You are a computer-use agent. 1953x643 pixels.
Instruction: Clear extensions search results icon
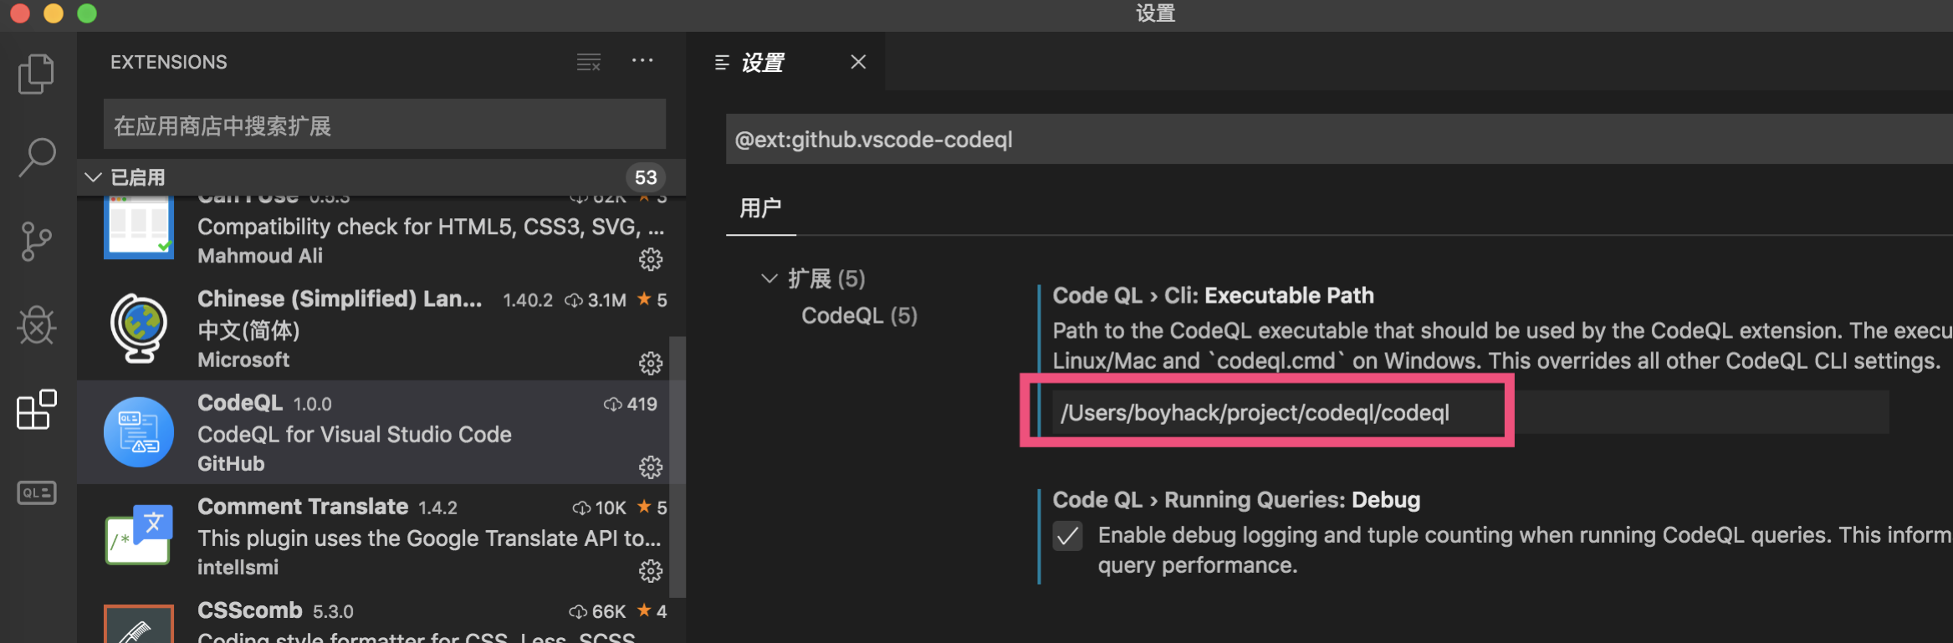coord(589,62)
